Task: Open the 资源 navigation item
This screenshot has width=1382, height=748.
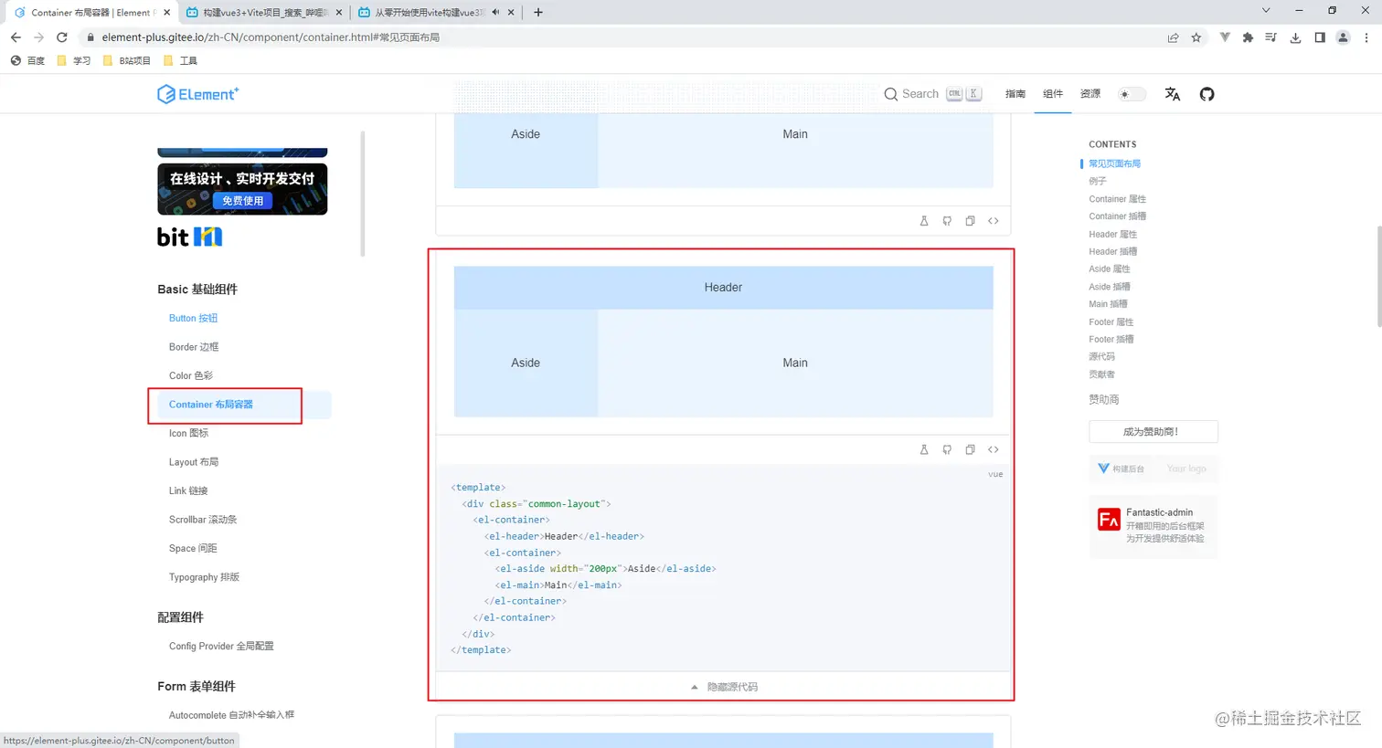Action: point(1090,94)
